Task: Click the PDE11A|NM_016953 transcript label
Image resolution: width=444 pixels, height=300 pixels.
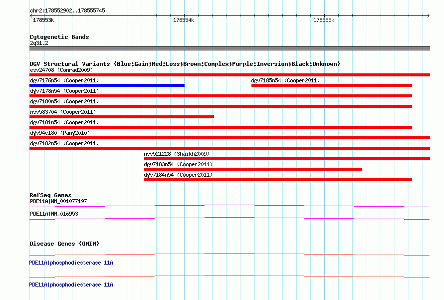Action: click(54, 214)
